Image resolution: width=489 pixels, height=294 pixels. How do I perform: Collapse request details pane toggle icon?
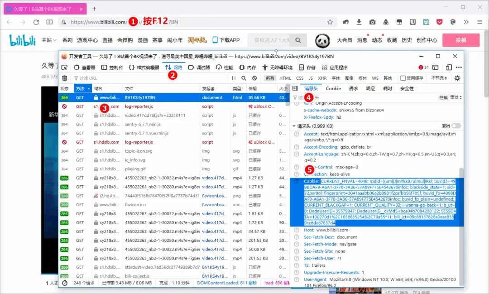(x=295, y=89)
